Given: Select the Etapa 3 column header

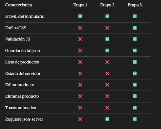Looking at the screenshot, I should pos(135,5).
